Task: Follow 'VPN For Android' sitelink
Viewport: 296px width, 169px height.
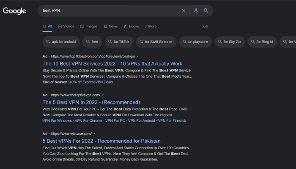Action: click(x=141, y=121)
